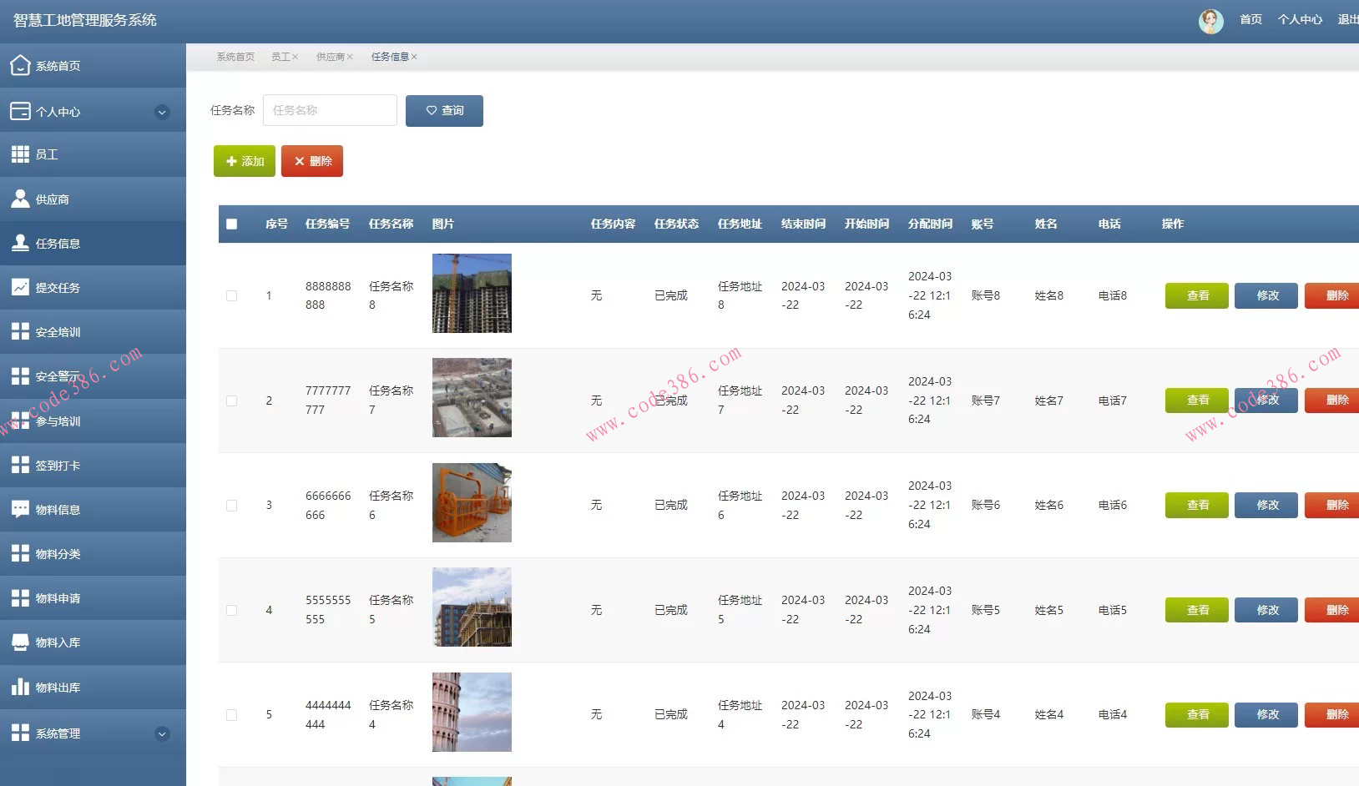This screenshot has width=1359, height=786.
Task: Switch to the 员工 tab
Action: (280, 57)
